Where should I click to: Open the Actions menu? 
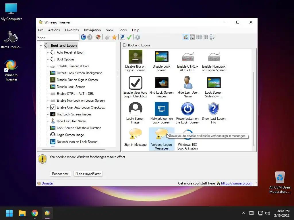[54, 30]
